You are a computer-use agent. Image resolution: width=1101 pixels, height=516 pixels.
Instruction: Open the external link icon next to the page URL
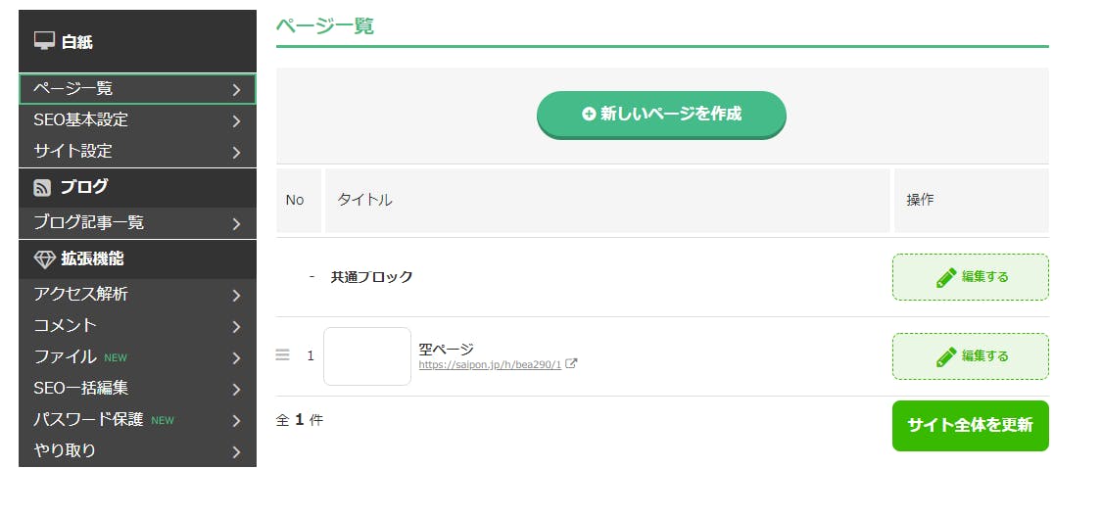572,364
